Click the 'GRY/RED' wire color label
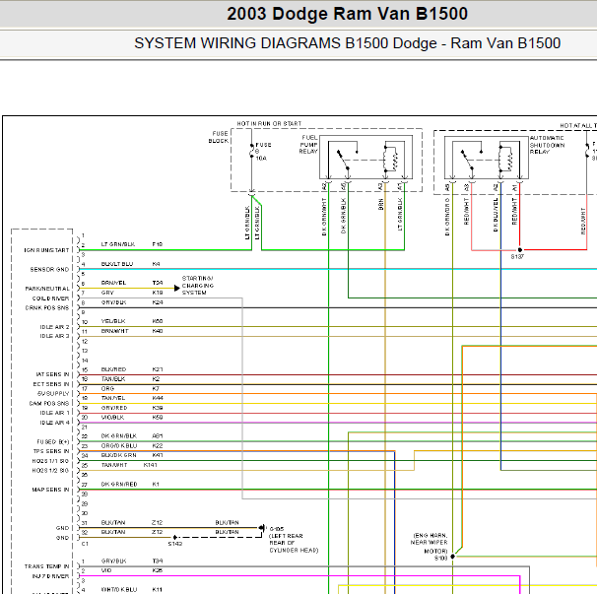The width and height of the screenshot is (597, 594). pyautogui.click(x=114, y=408)
